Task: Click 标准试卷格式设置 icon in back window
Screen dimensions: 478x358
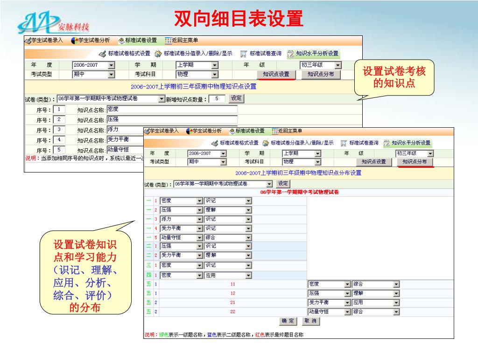Action: pyautogui.click(x=102, y=54)
